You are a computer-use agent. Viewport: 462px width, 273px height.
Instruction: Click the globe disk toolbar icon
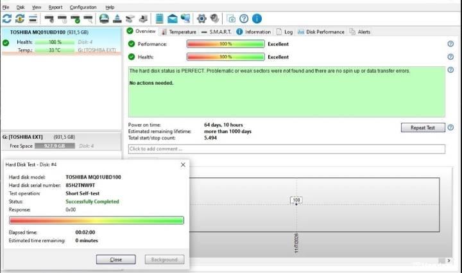tap(104, 19)
